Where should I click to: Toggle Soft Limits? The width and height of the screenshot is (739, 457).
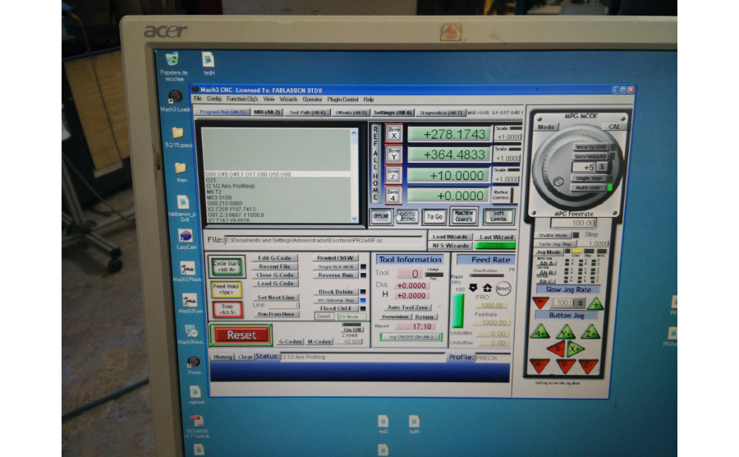(498, 216)
